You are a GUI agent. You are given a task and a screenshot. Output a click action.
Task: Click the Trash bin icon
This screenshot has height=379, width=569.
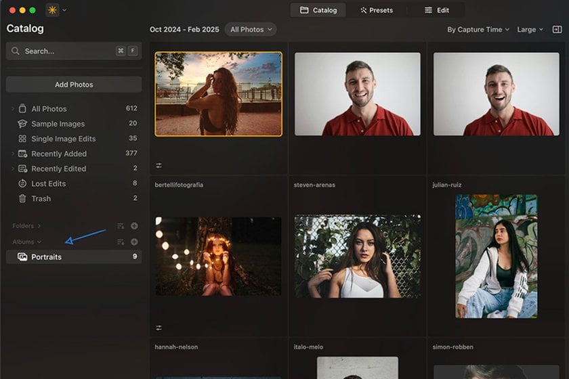22,198
